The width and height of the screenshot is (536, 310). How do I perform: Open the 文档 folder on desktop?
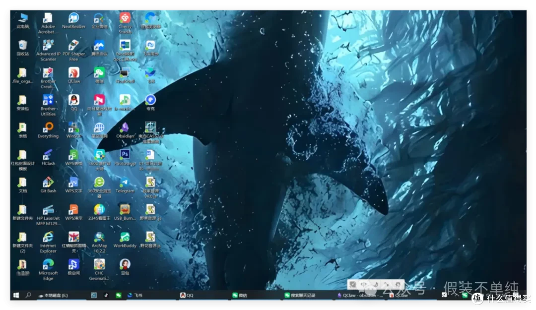[22, 185]
